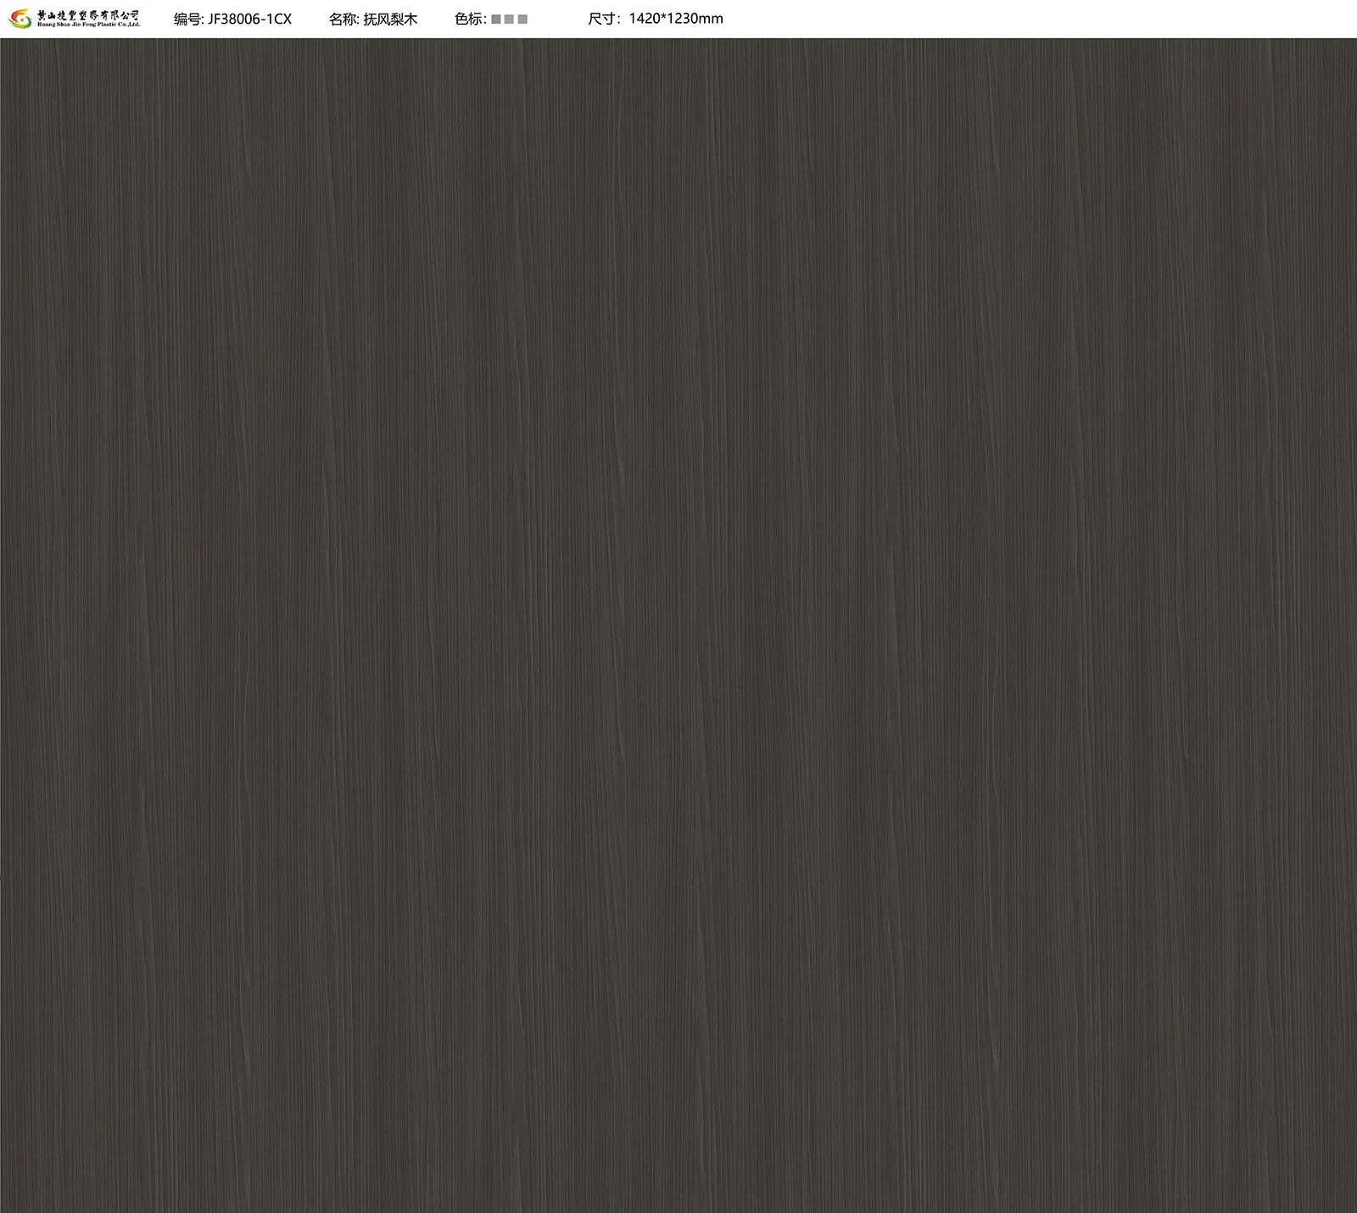Pick the last gray color swatch

[x=522, y=19]
